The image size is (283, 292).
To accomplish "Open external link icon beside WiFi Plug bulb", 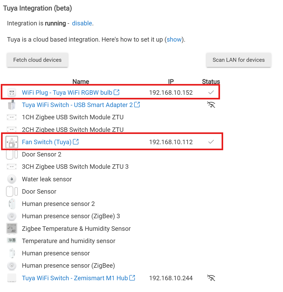I will (x=117, y=92).
